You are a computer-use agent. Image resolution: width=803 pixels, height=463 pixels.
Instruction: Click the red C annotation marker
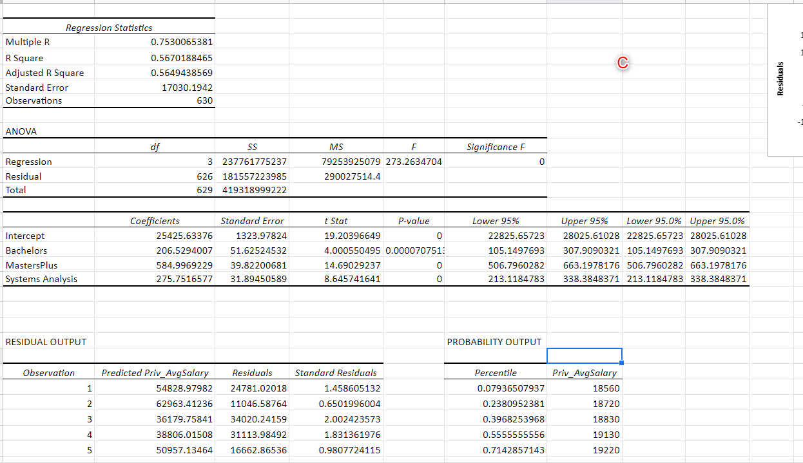pyautogui.click(x=622, y=64)
